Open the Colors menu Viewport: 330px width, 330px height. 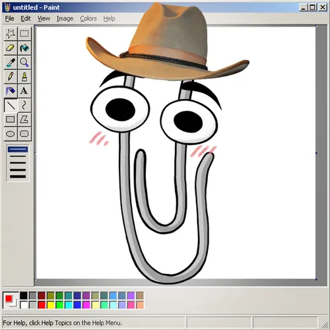coord(88,18)
